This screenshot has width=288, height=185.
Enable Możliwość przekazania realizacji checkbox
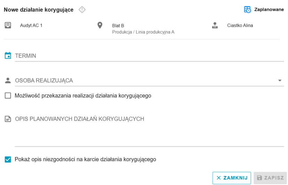8,96
